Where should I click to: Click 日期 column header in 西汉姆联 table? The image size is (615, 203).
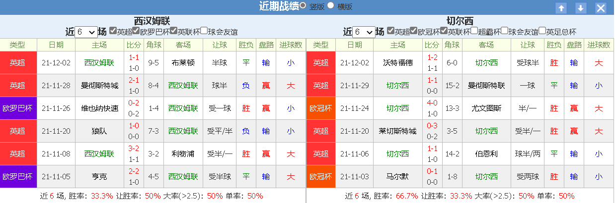[x=56, y=45]
